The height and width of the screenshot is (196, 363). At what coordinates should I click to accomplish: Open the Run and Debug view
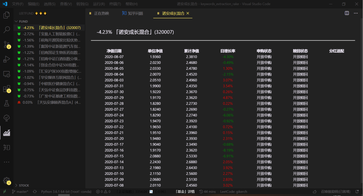tap(7, 60)
